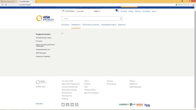Open footer link Способы пополнения
Viewport: 196px width, 110px height.
pos(70,87)
